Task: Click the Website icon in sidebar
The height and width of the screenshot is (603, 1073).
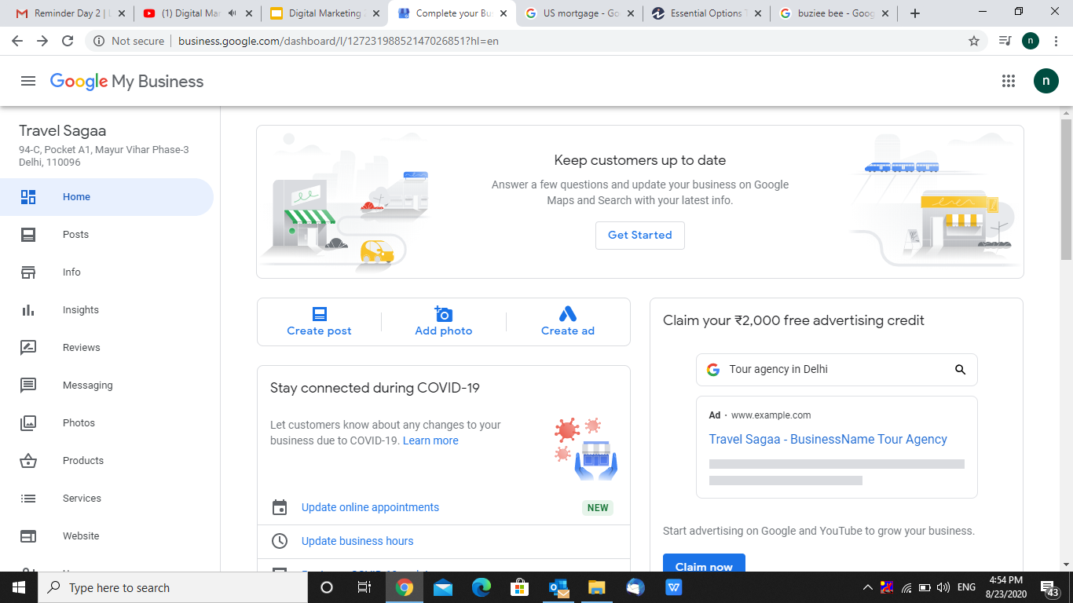Action: [x=28, y=536]
